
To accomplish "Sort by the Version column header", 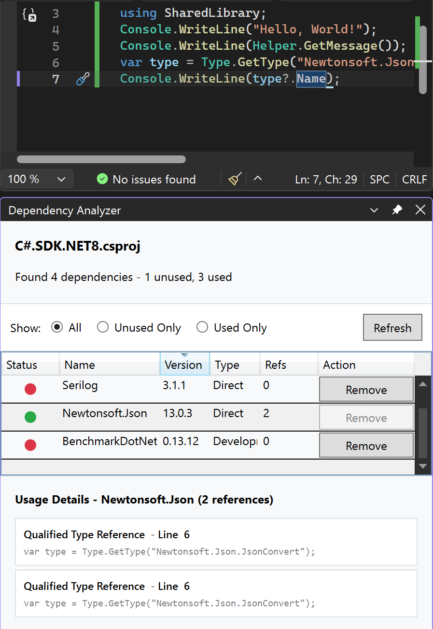I will (183, 365).
